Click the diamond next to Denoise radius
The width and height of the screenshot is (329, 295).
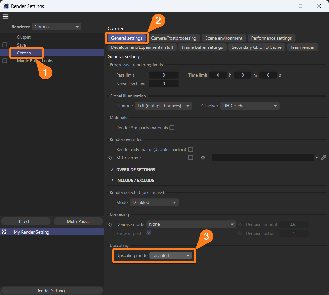click(x=240, y=233)
